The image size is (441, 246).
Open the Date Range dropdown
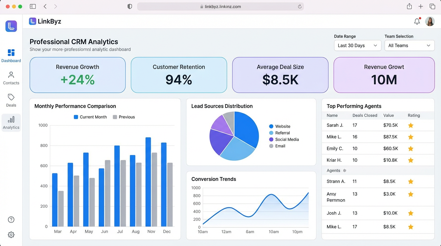(x=357, y=45)
